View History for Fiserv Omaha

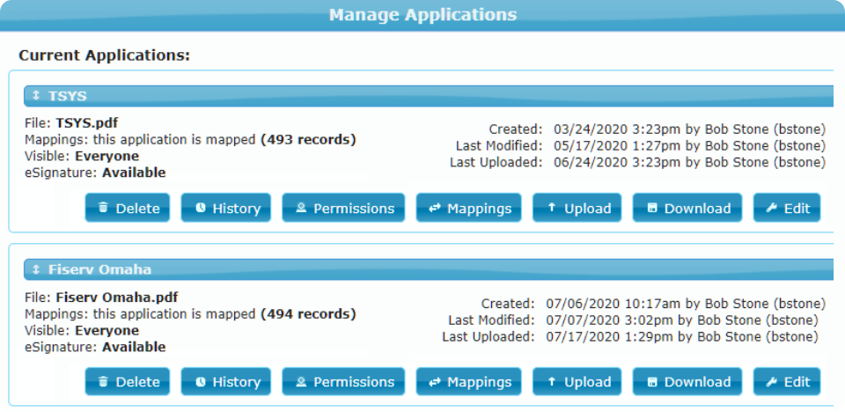click(226, 382)
